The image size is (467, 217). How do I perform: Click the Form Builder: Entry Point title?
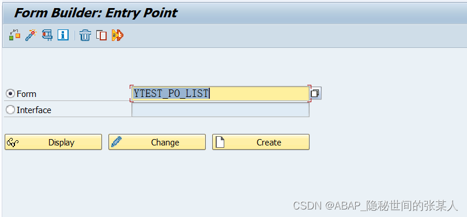pyautogui.click(x=96, y=13)
